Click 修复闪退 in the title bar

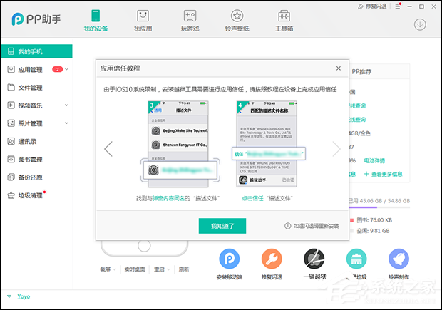[372, 6]
